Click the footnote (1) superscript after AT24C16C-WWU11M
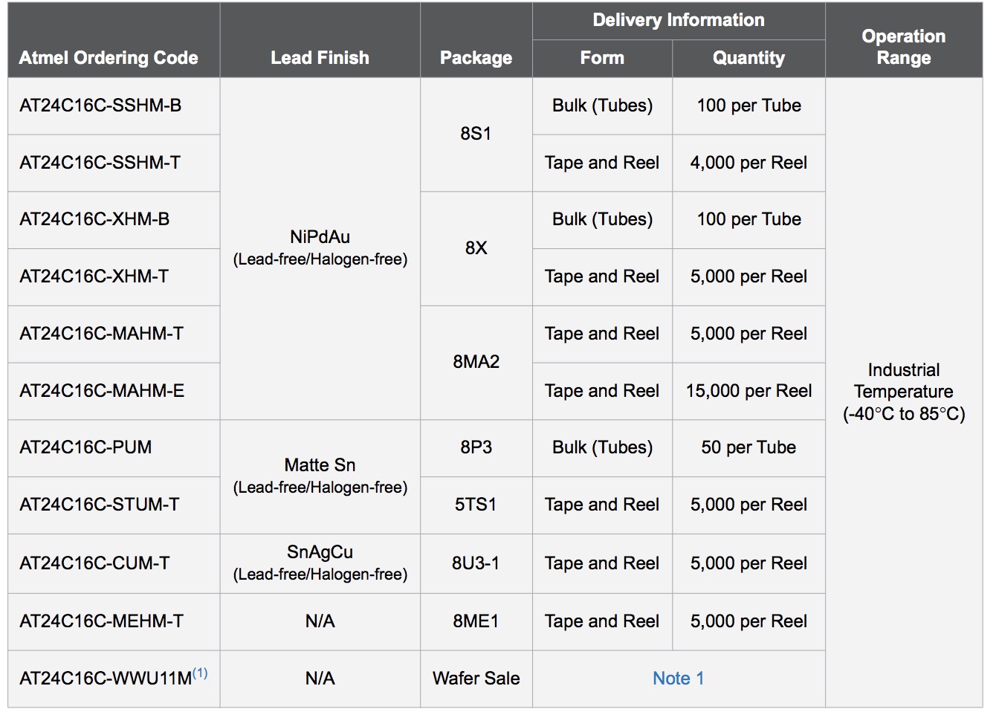Image resolution: width=999 pixels, height=712 pixels. (200, 673)
